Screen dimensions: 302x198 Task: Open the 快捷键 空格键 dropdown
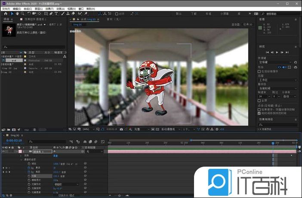click(277, 62)
